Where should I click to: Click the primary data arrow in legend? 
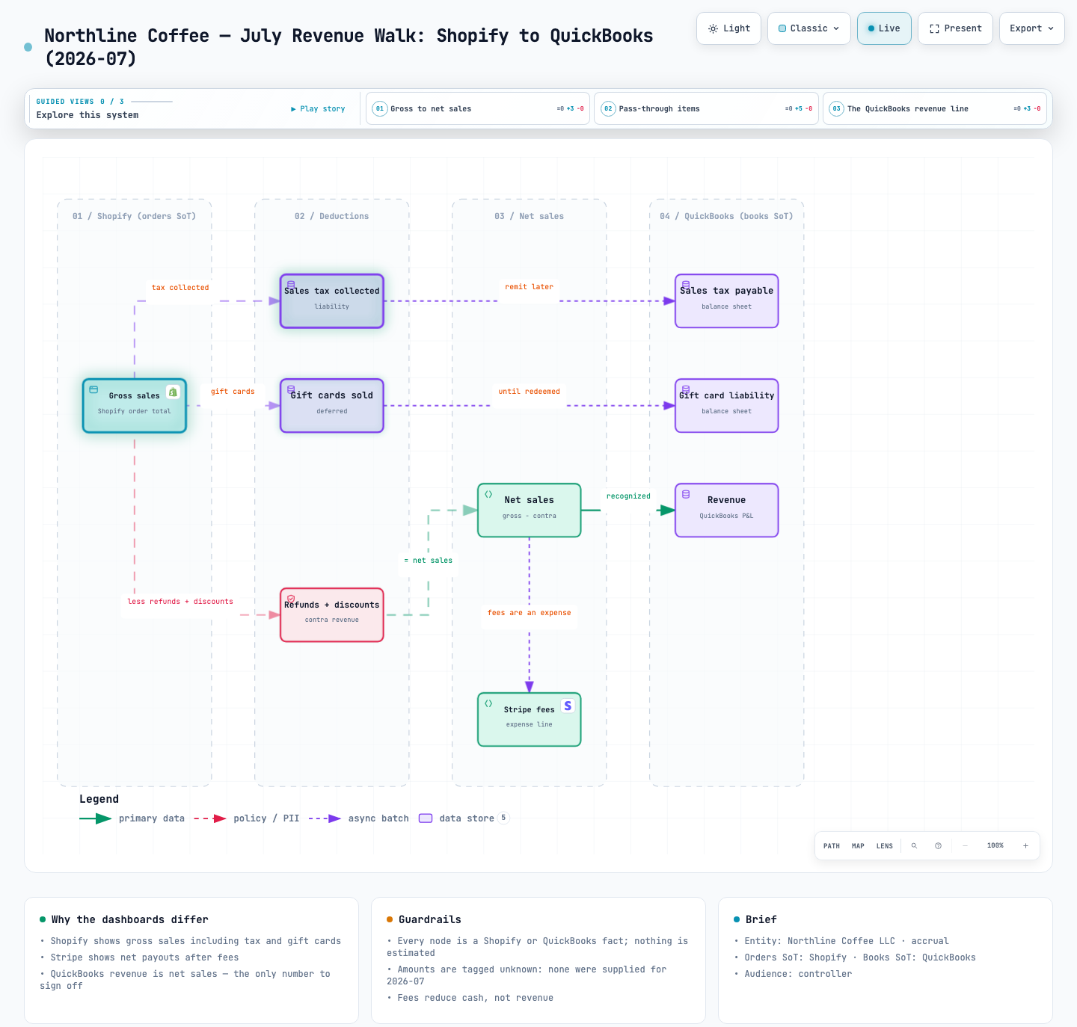tap(96, 818)
